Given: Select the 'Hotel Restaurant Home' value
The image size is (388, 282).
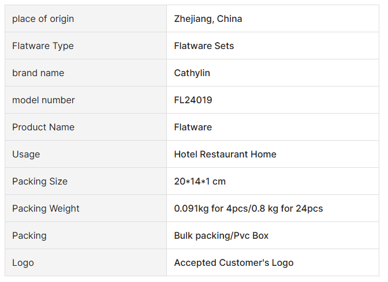Looking at the screenshot, I should click(x=225, y=155).
